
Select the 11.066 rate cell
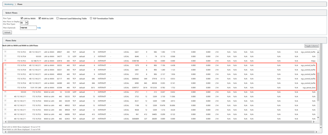tap(172, 96)
